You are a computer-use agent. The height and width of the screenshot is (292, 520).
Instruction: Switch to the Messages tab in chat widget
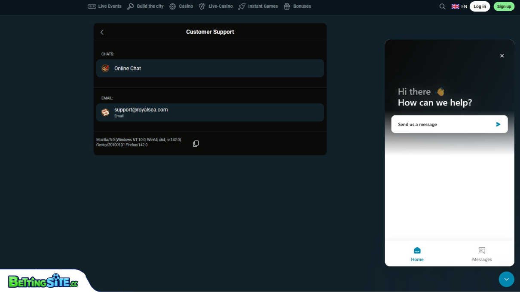(482, 254)
